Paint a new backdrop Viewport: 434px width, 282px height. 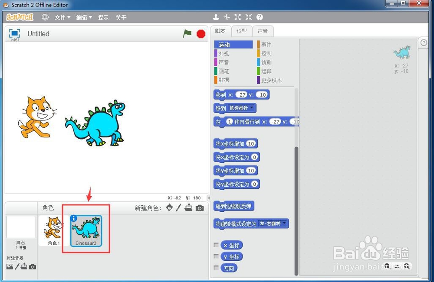click(17, 266)
